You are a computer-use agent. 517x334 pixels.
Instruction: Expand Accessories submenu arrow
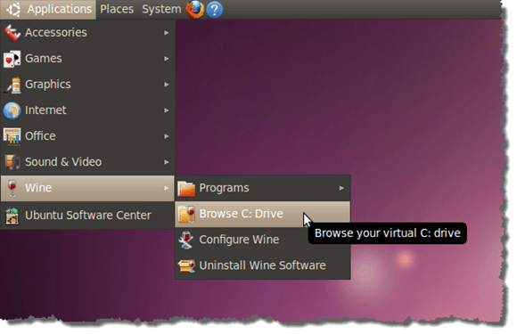point(167,33)
